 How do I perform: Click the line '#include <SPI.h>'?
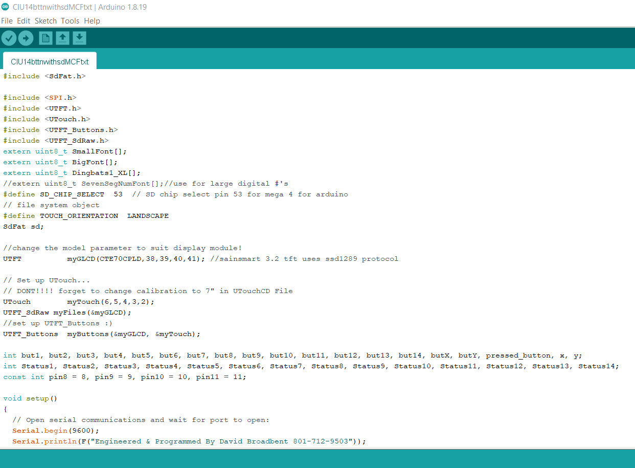pos(40,98)
